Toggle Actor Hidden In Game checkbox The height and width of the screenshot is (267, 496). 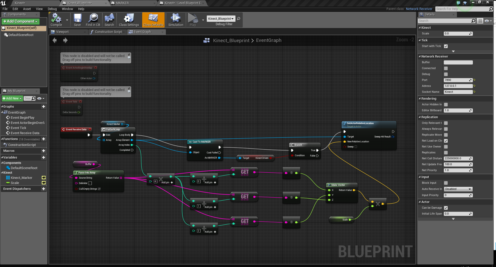446,105
